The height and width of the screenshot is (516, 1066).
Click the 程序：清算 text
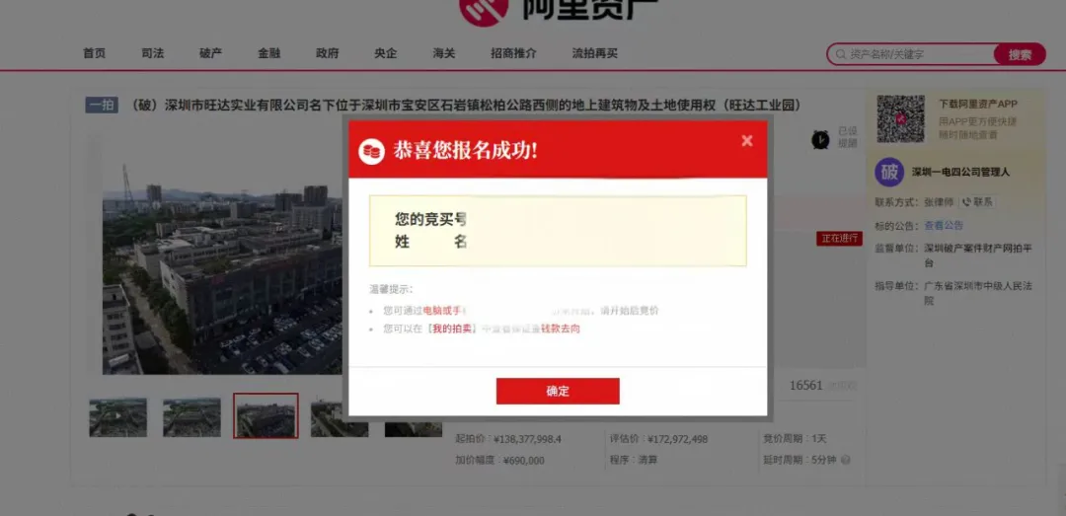[634, 460]
